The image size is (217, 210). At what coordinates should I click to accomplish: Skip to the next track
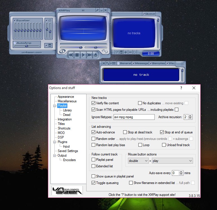click(x=89, y=55)
